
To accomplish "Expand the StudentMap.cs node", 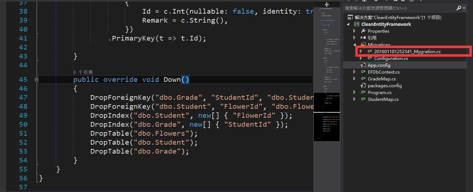I will pos(355,99).
